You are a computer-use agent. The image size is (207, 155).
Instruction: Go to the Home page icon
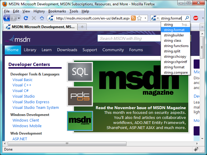(42, 18)
